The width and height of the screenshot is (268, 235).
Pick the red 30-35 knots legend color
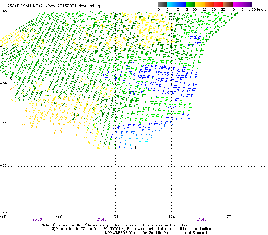click(x=219, y=4)
